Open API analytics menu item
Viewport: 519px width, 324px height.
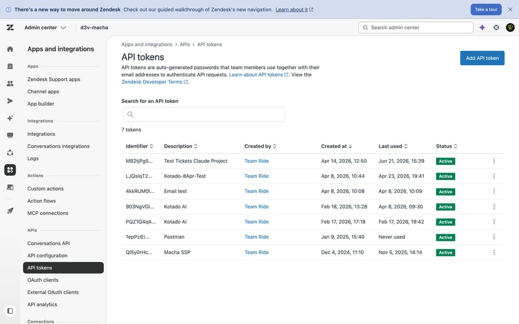coord(42,304)
